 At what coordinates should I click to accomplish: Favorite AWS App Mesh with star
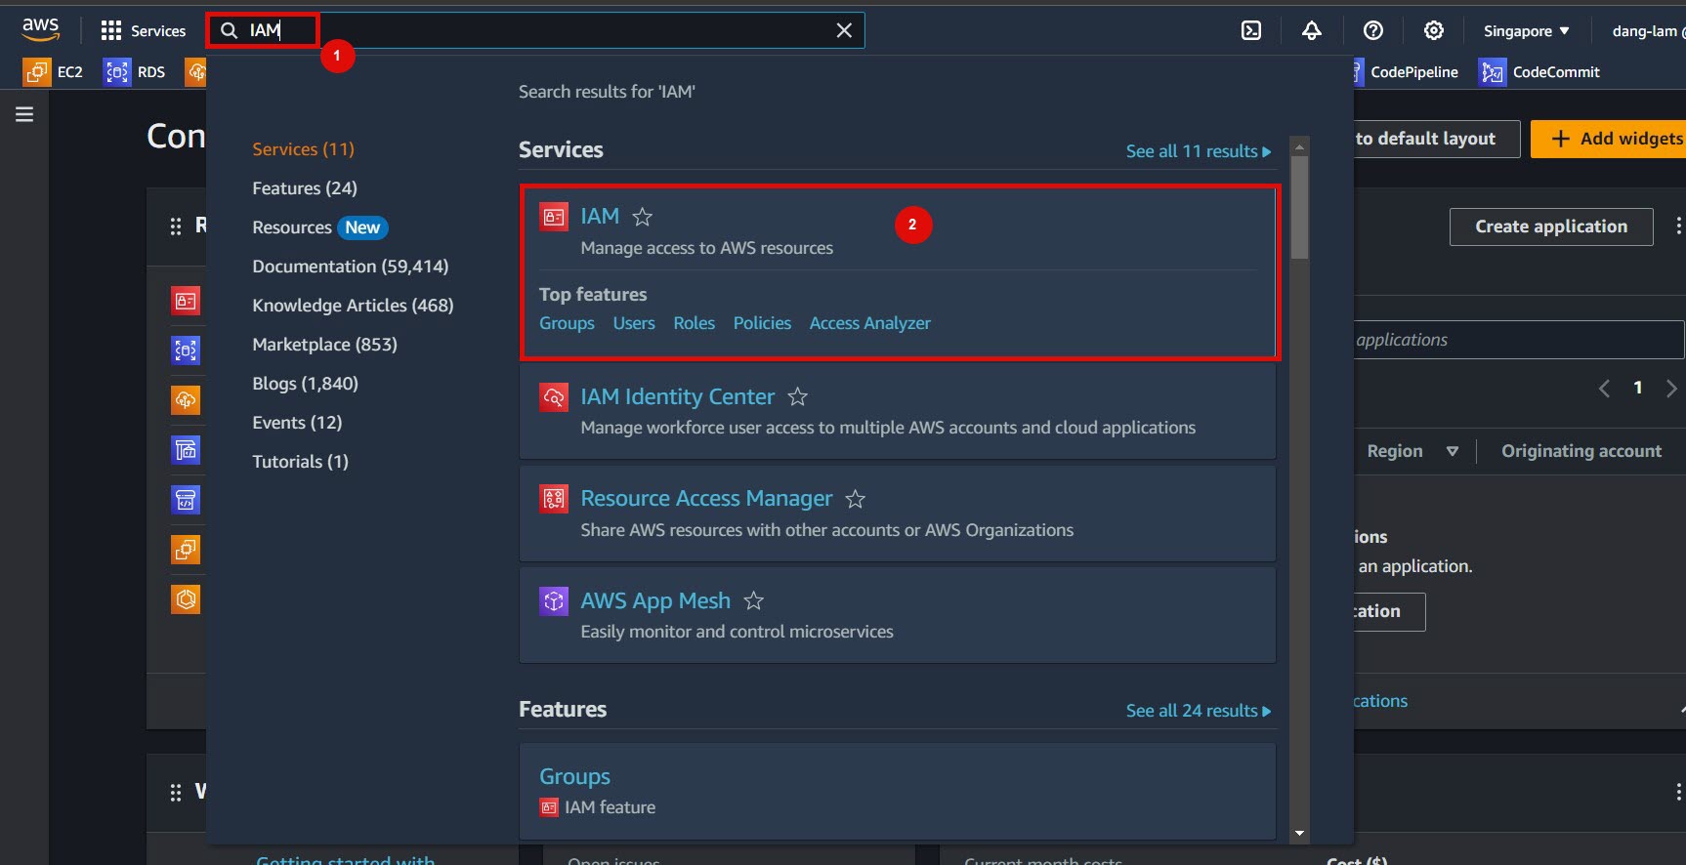753,601
